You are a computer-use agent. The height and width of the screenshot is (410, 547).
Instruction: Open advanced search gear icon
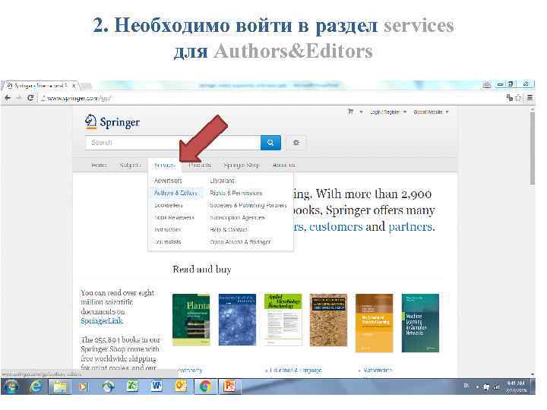296,143
